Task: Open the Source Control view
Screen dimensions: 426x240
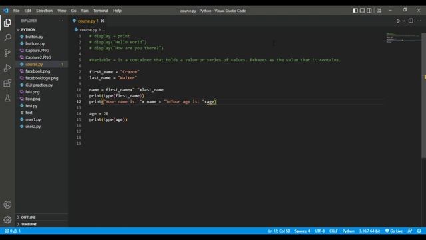Action: click(x=7, y=53)
